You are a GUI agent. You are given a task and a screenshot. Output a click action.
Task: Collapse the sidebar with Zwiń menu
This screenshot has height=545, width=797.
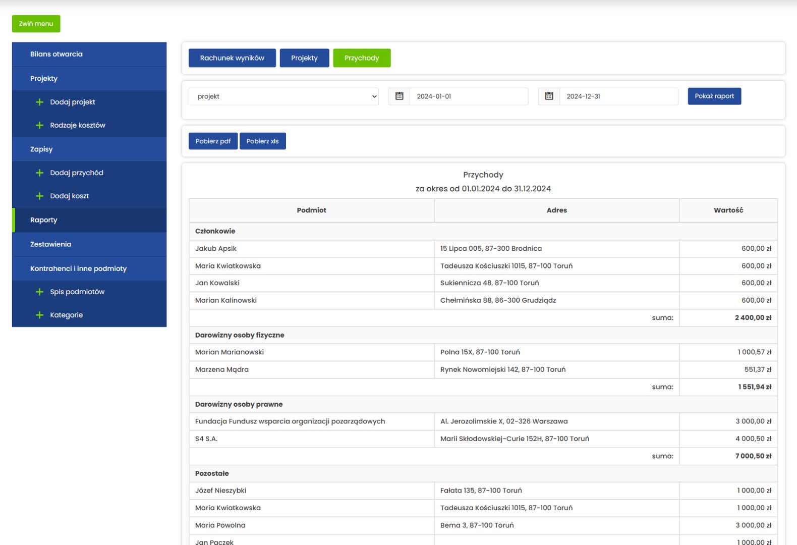coord(36,24)
